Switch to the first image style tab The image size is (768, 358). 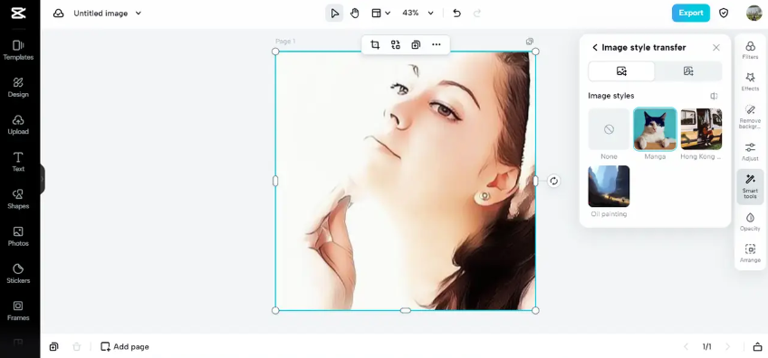point(621,71)
